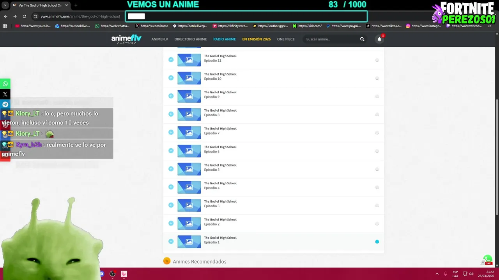This screenshot has width=499, height=280.
Task: Open the green WhatsApp chat bubble
Action: point(487,259)
